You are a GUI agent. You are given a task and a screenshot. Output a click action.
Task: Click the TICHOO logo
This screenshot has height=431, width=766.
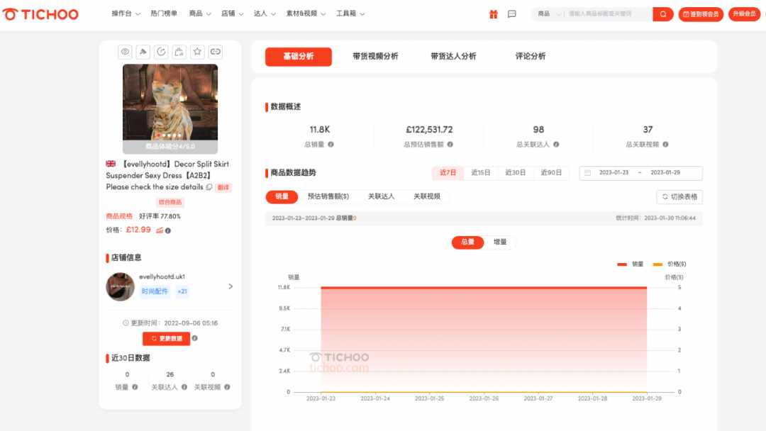coord(40,14)
